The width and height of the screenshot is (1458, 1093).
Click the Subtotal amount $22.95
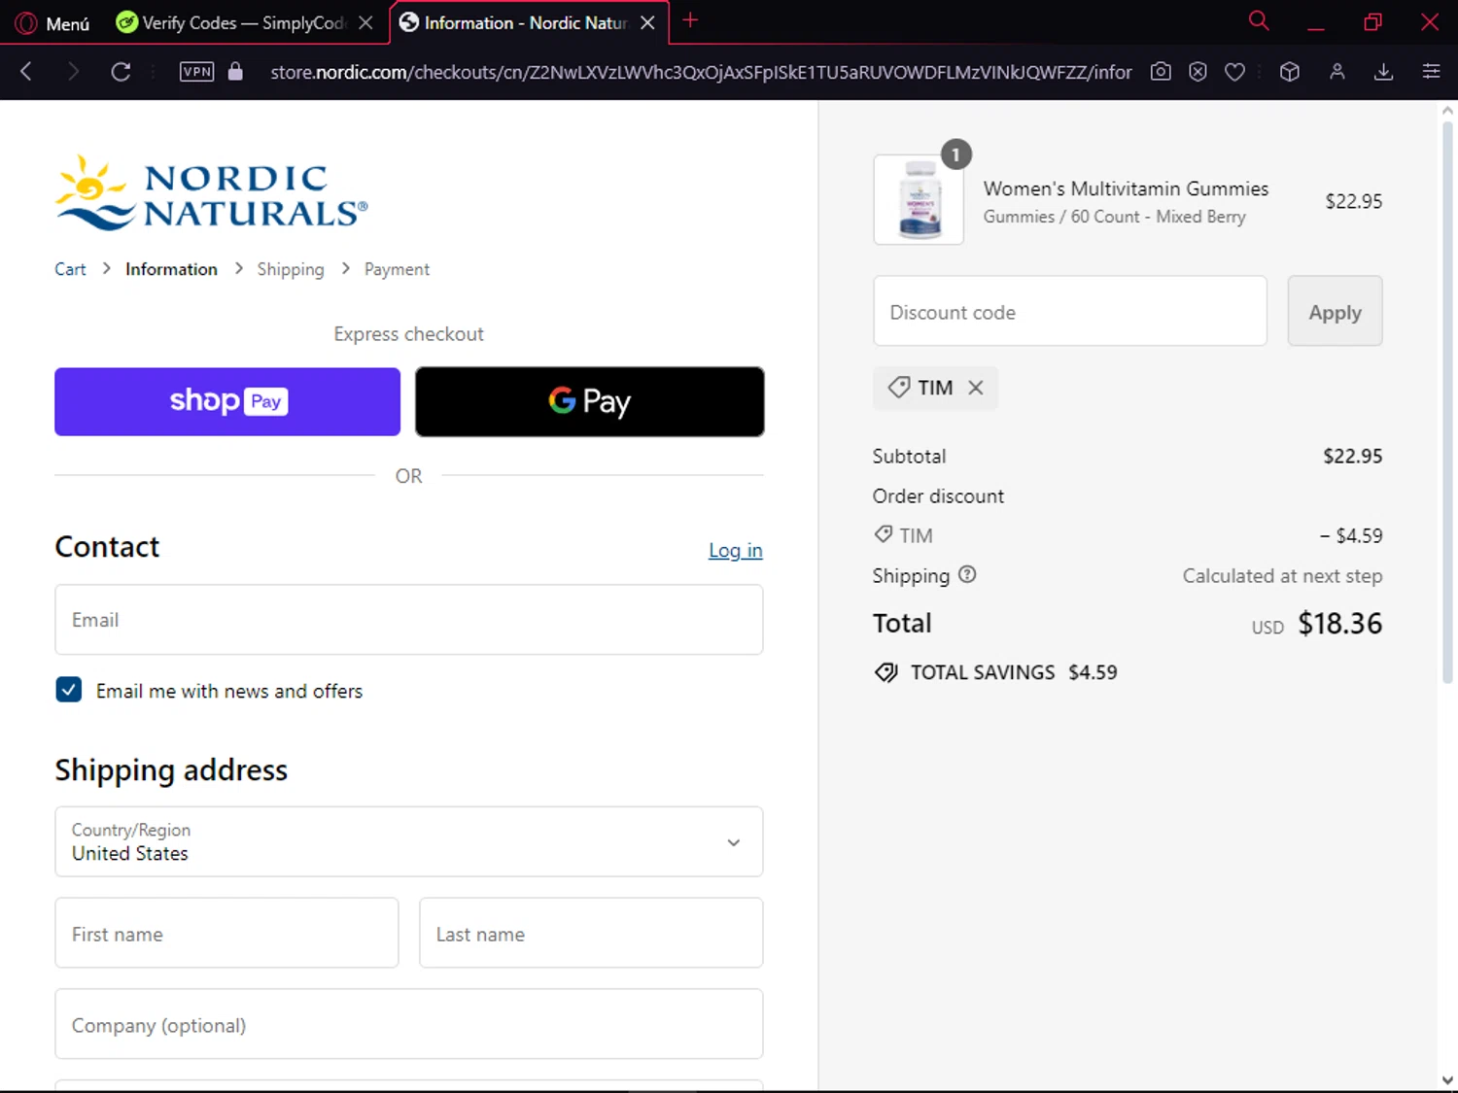pyautogui.click(x=1353, y=456)
